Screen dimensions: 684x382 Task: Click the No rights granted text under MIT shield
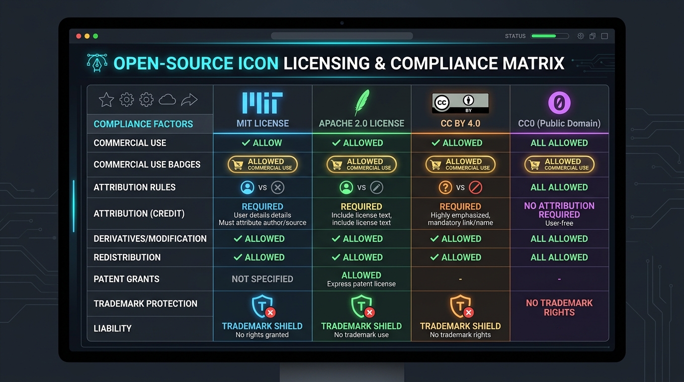(x=262, y=335)
